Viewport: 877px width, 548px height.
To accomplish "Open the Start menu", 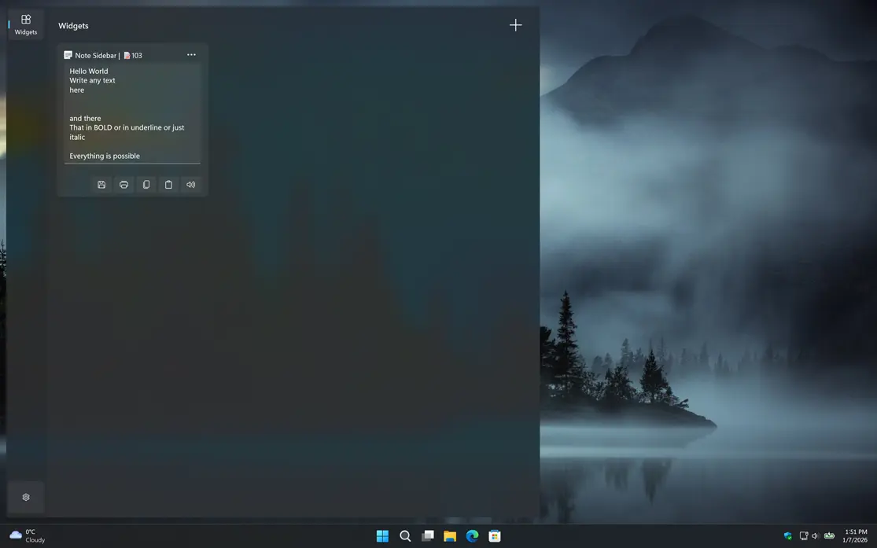I will click(x=382, y=535).
